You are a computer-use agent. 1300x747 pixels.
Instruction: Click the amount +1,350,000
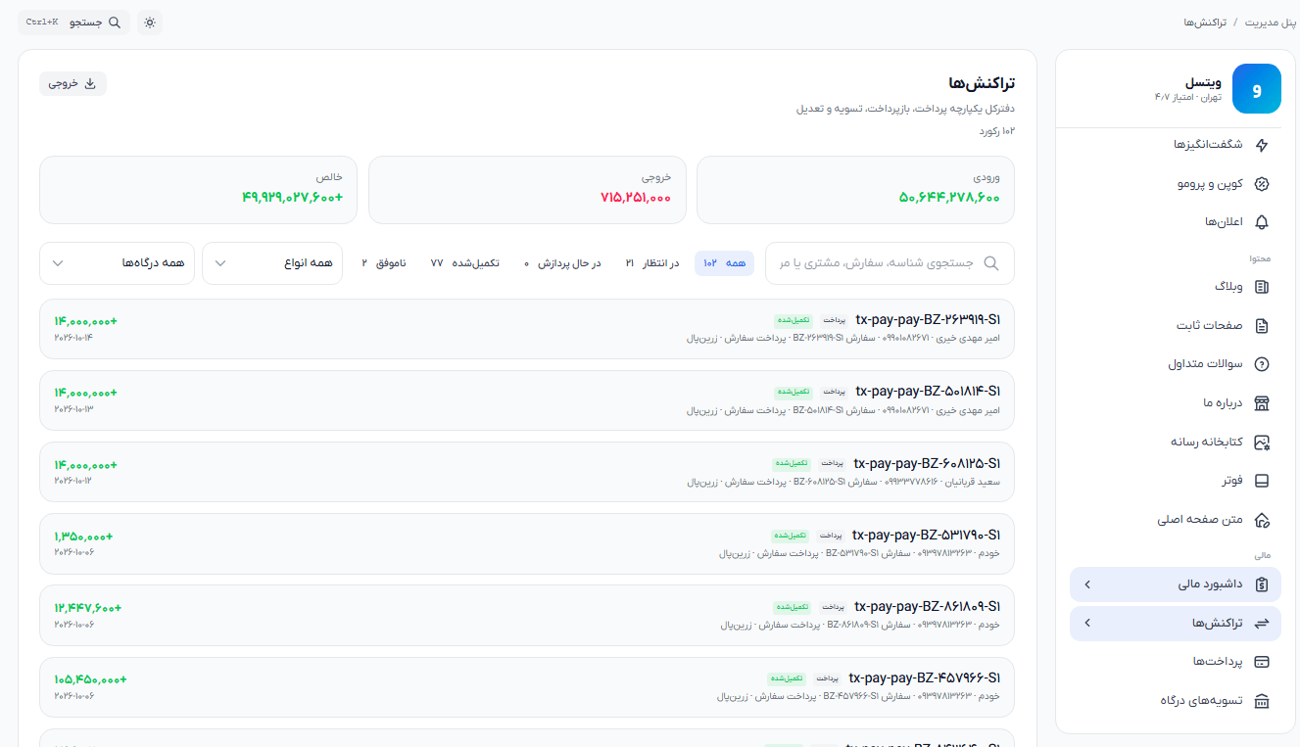point(83,537)
